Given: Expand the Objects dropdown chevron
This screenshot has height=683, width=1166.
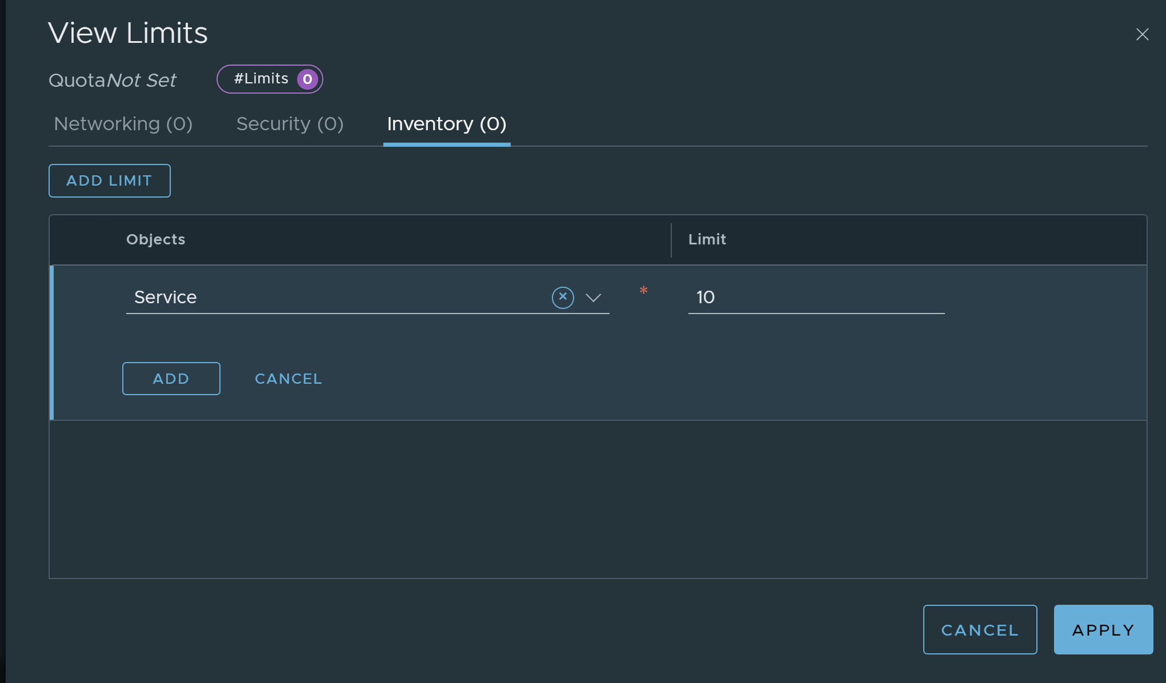Looking at the screenshot, I should 594,298.
